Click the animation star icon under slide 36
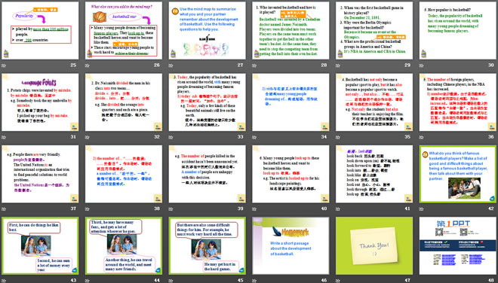 tap(421, 137)
